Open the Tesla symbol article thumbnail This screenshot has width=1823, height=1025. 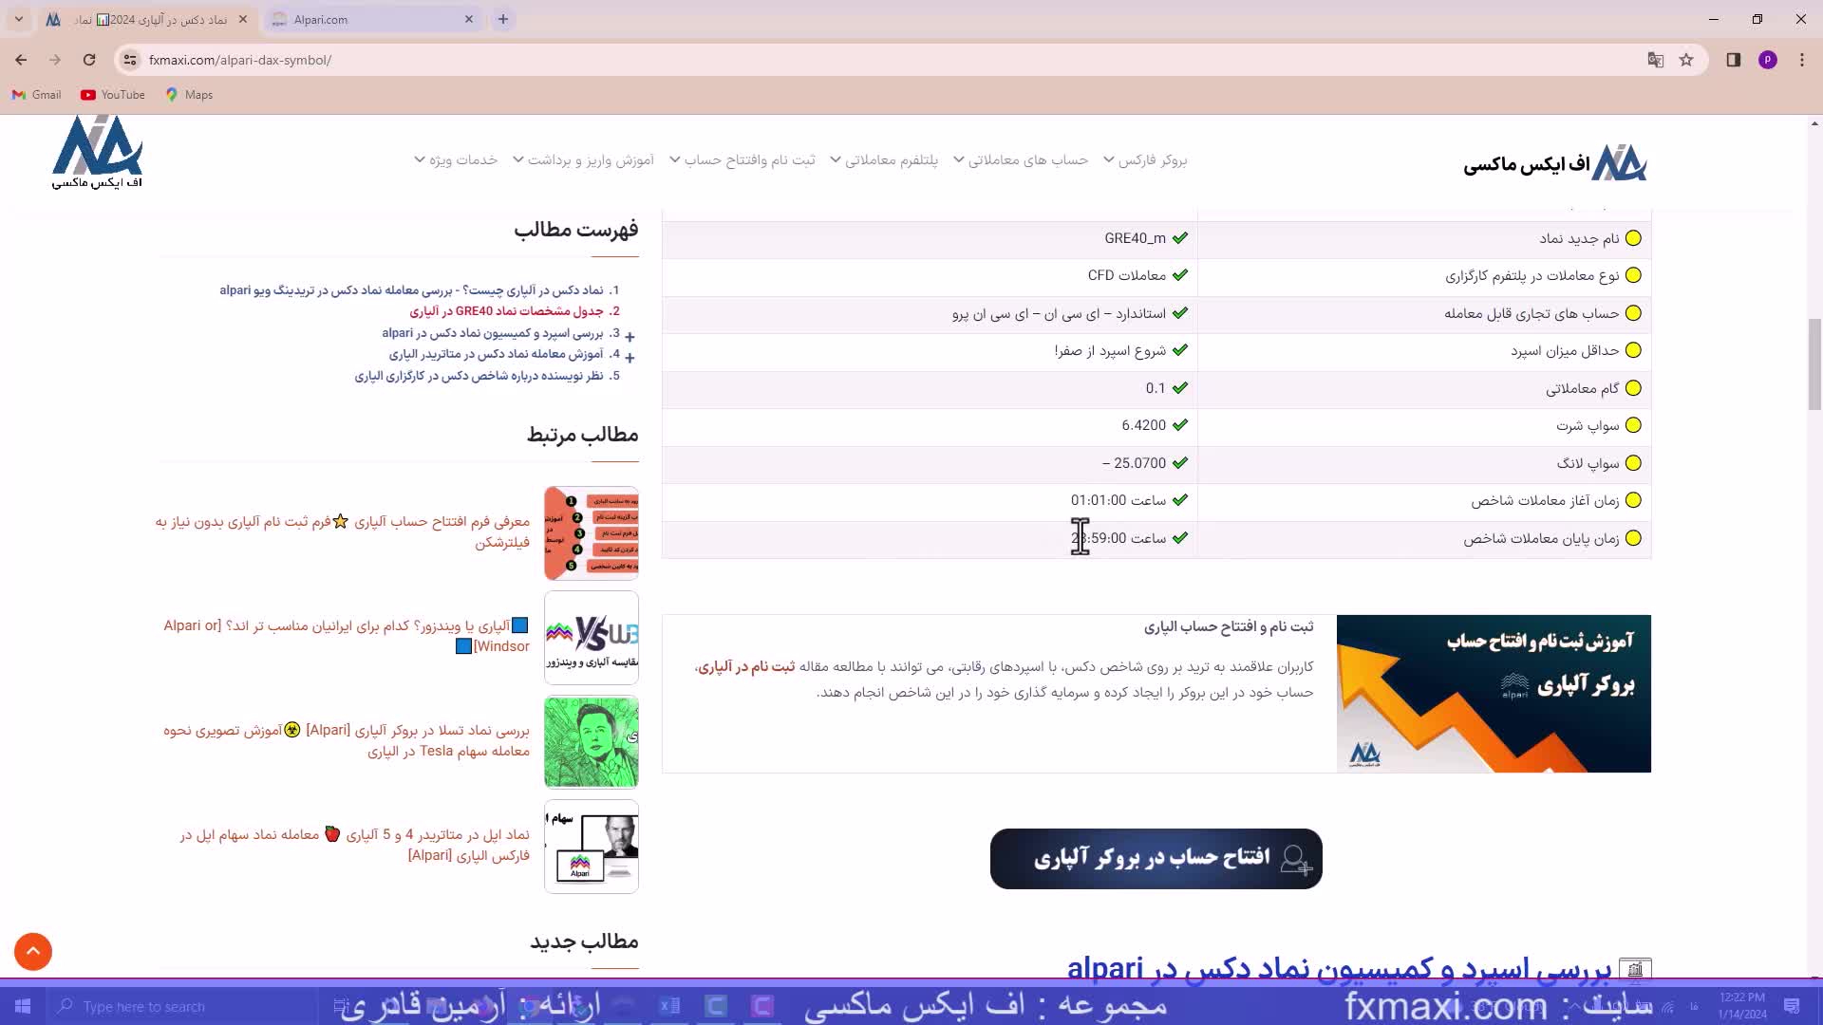(x=591, y=741)
